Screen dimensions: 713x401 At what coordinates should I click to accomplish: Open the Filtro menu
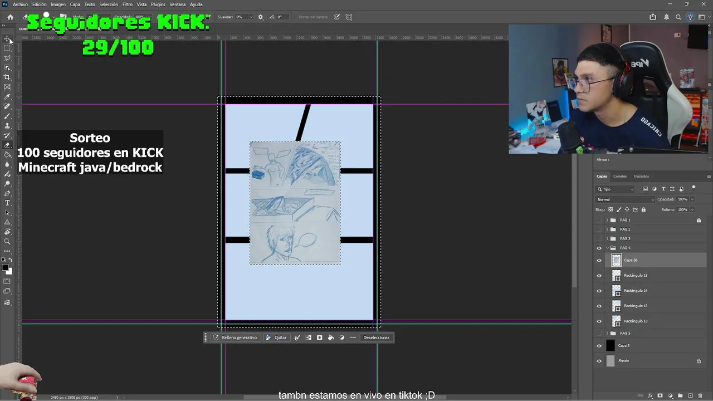pyautogui.click(x=128, y=4)
